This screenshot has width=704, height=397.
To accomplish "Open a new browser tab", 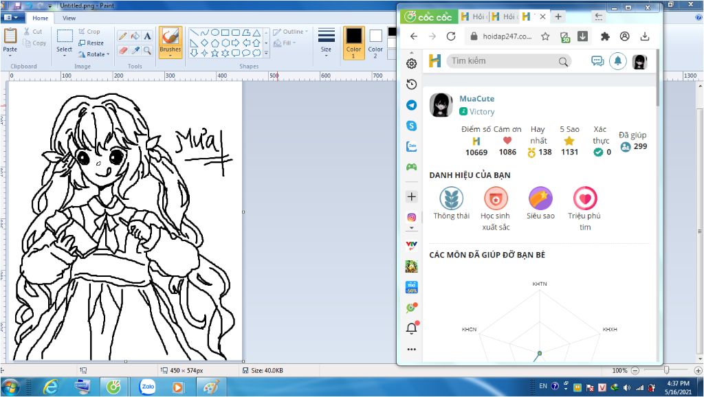I will pyautogui.click(x=558, y=16).
